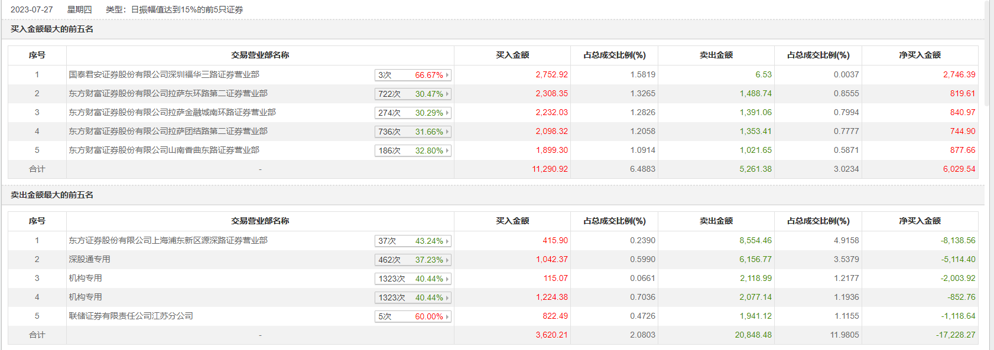Open 东方证券上海浦东新区源深路证券营业部 link
The height and width of the screenshot is (350, 994).
(168, 240)
